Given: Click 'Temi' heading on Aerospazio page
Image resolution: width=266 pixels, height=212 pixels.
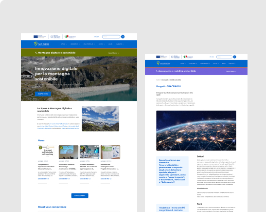Looking at the screenshot, I should (199, 204).
